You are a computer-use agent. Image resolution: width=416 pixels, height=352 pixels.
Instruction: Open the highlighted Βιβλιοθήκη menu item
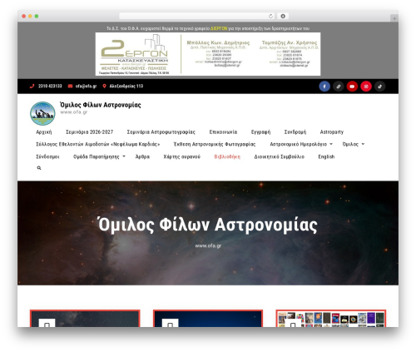click(227, 156)
